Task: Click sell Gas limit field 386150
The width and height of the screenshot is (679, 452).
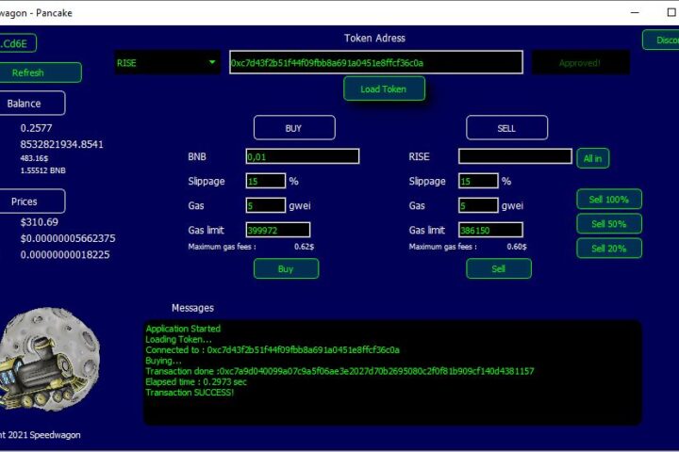Action: click(490, 230)
